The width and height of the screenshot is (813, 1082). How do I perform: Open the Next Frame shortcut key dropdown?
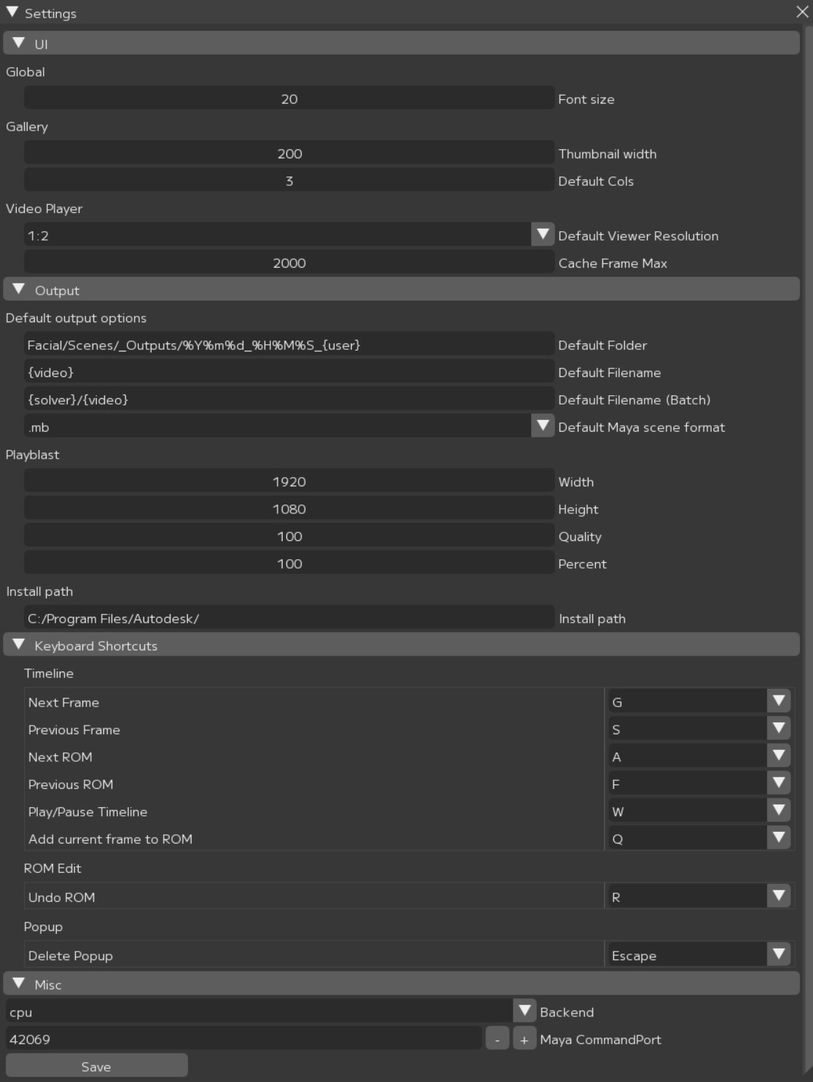coord(778,701)
